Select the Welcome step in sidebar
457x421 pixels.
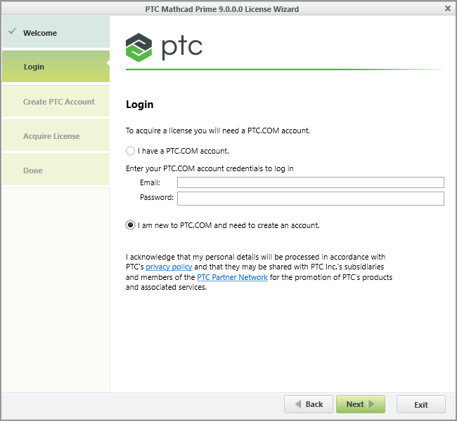click(x=56, y=32)
